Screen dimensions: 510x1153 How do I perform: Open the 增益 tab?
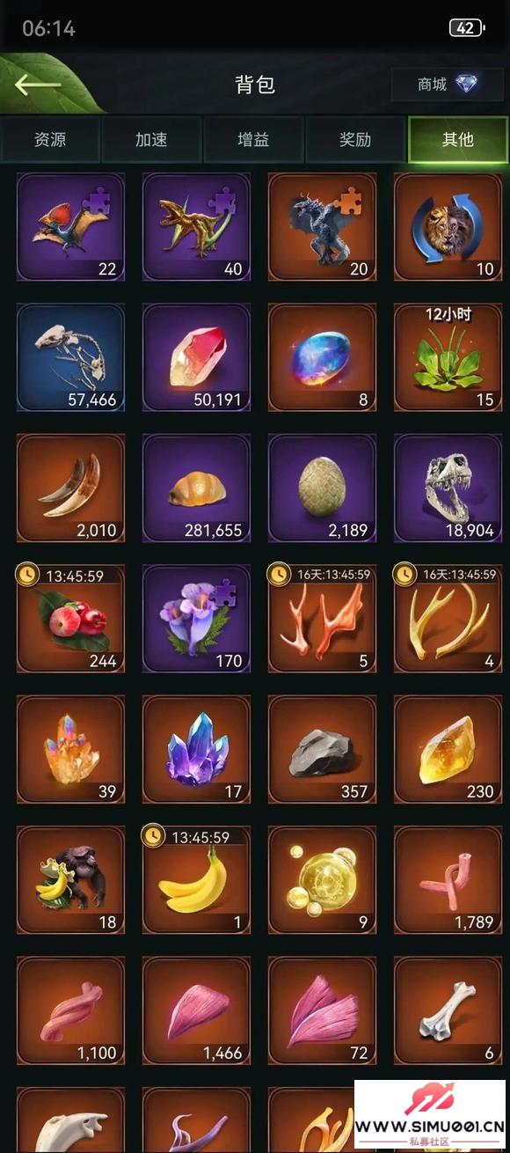253,140
